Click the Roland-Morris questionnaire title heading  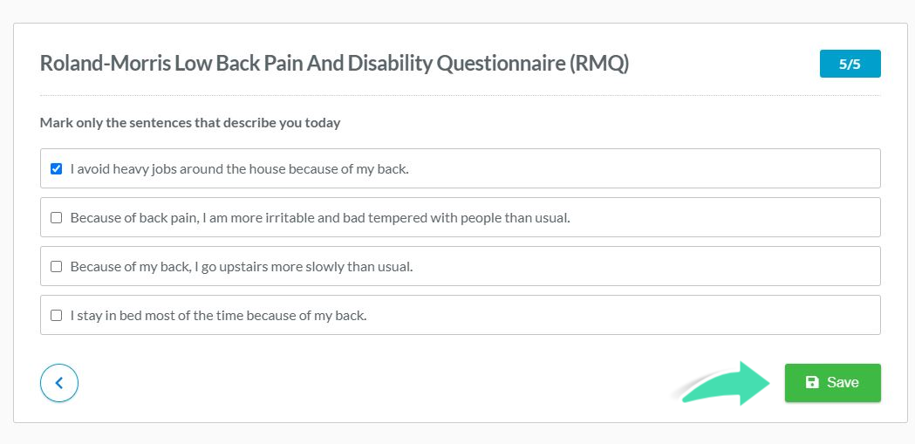334,65
